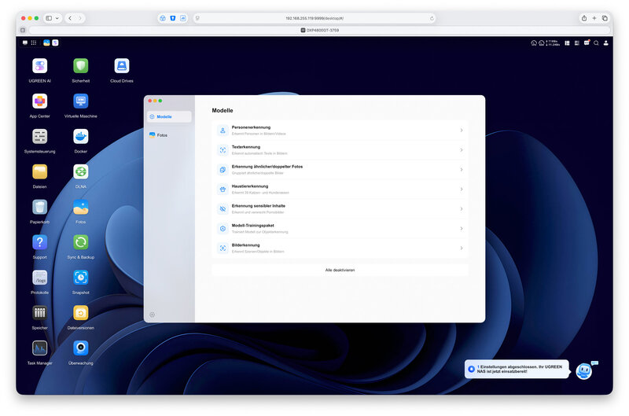Open the Protokolle logs app
Screen dimensions: 629x416
pos(40,278)
